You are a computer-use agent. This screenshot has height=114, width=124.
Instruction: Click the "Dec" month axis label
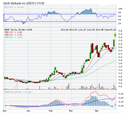tap(5, 111)
